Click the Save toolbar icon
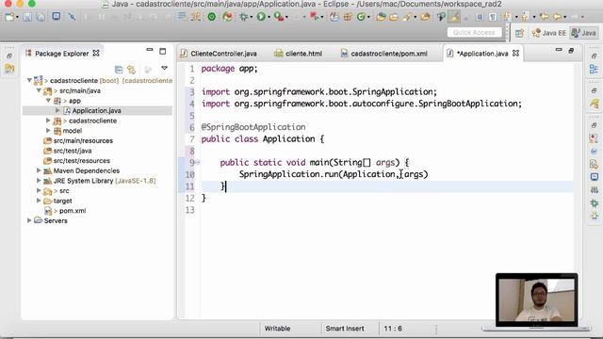 pos(27,17)
